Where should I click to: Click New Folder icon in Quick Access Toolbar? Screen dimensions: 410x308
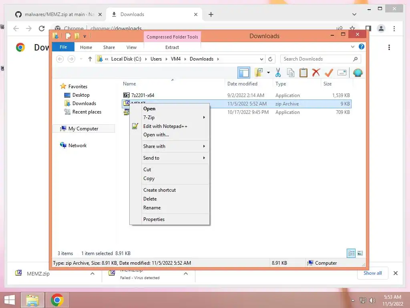[77, 36]
